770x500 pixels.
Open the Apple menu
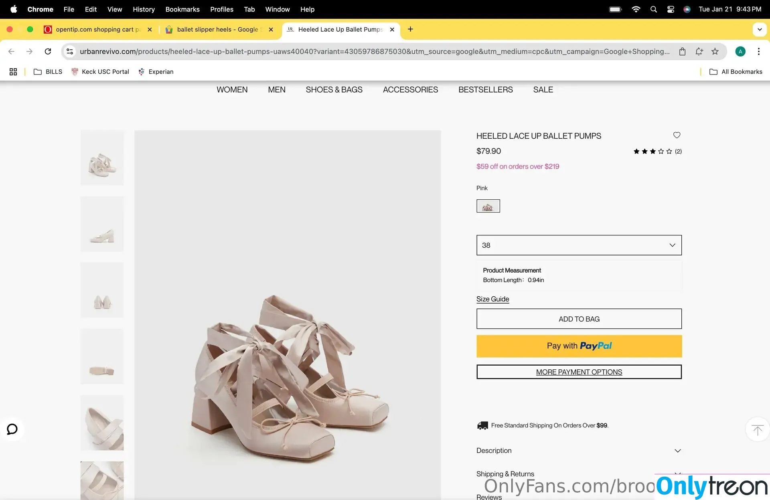[x=14, y=9]
